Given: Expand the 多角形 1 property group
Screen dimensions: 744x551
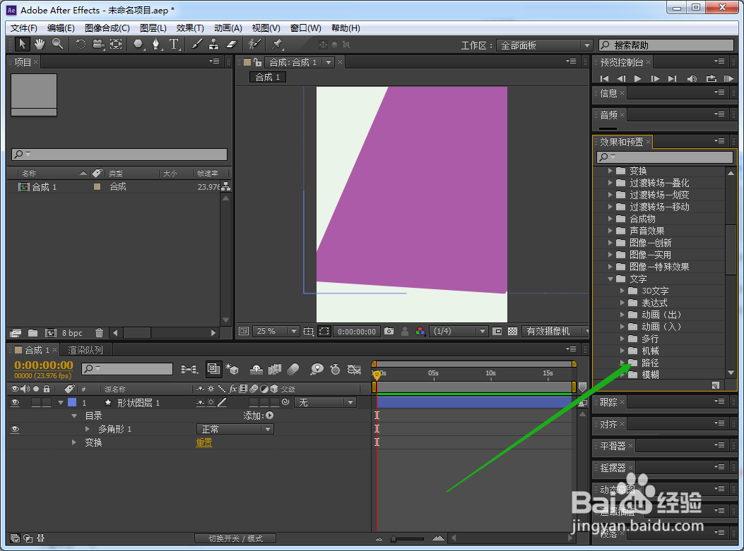Looking at the screenshot, I should tap(88, 429).
